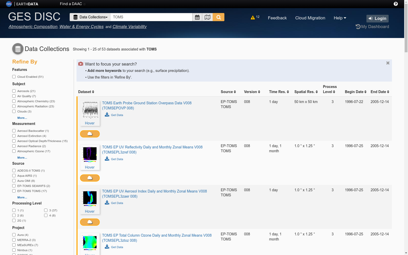
Task: Open the Find a DAAC menu
Action: pyautogui.click(x=72, y=4)
